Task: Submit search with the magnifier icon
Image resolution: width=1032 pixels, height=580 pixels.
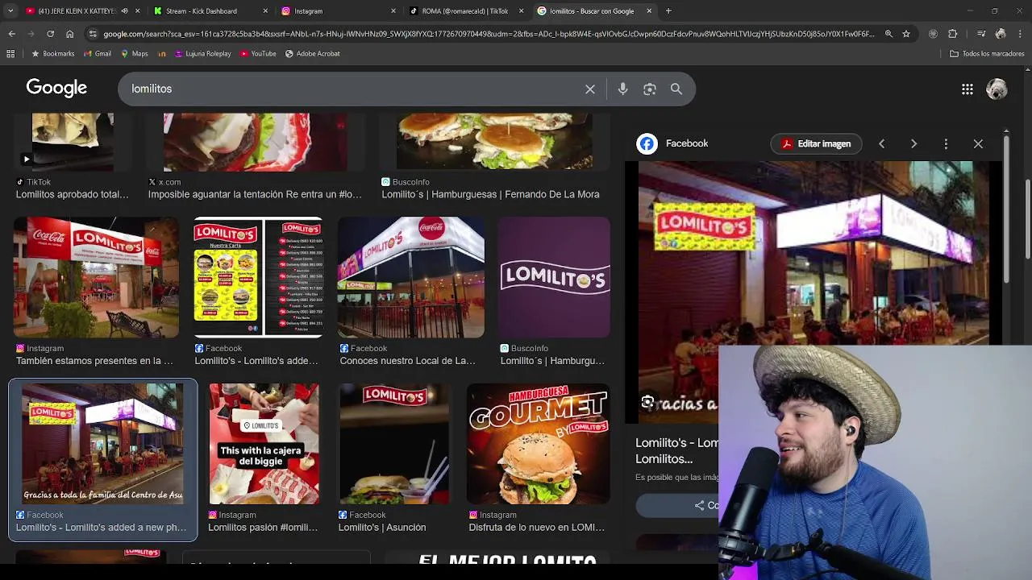Action: [676, 89]
